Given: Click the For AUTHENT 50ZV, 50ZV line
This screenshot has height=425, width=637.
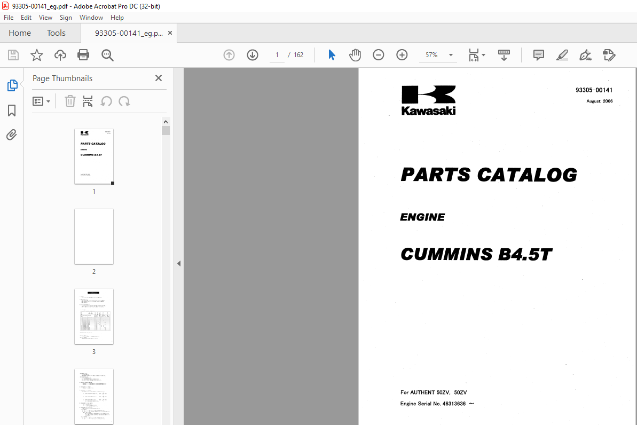Looking at the screenshot, I should pos(434,392).
